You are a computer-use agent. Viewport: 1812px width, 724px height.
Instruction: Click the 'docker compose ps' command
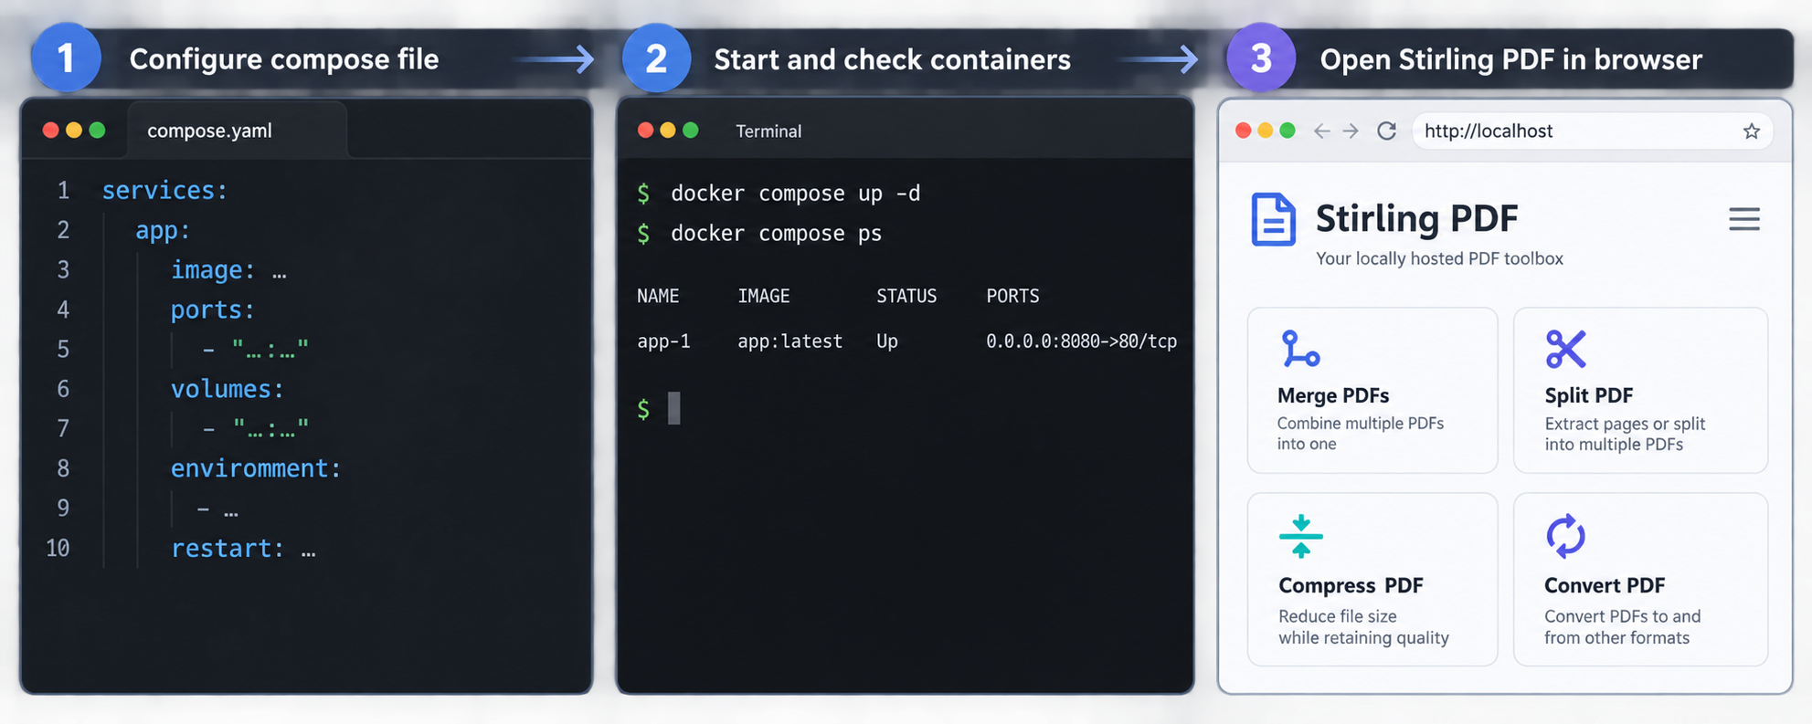coord(776,234)
